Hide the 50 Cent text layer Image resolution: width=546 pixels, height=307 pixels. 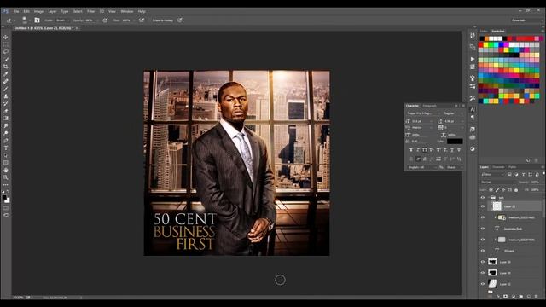pyautogui.click(x=483, y=251)
